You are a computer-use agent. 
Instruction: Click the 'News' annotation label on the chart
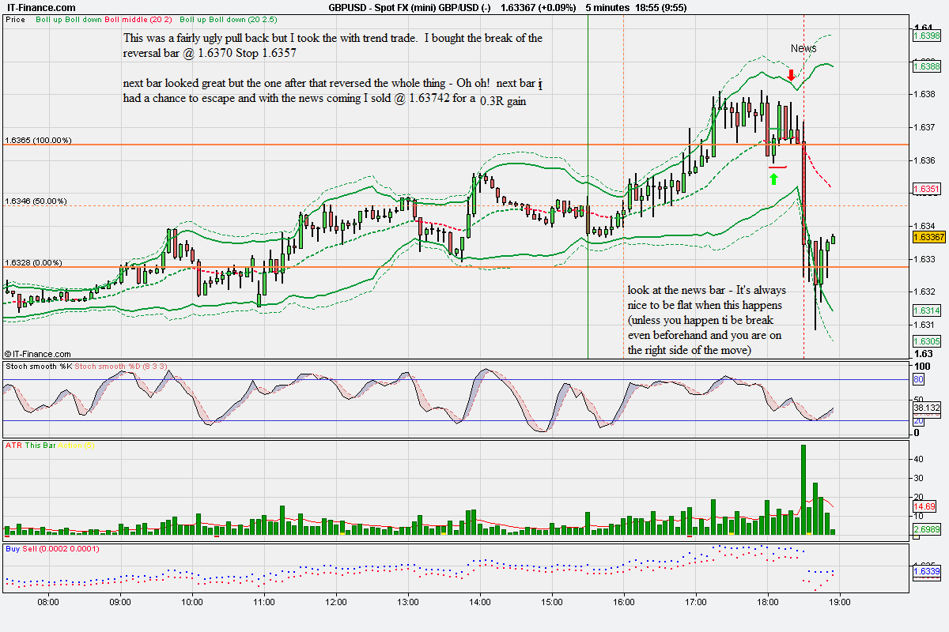(x=803, y=48)
